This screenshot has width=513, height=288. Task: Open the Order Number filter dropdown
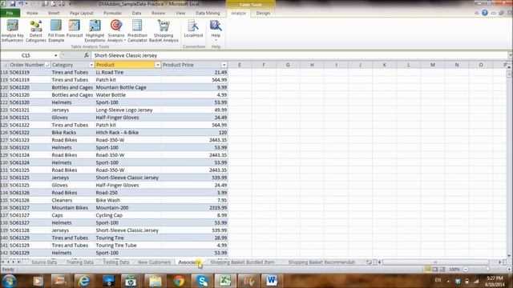(x=47, y=65)
